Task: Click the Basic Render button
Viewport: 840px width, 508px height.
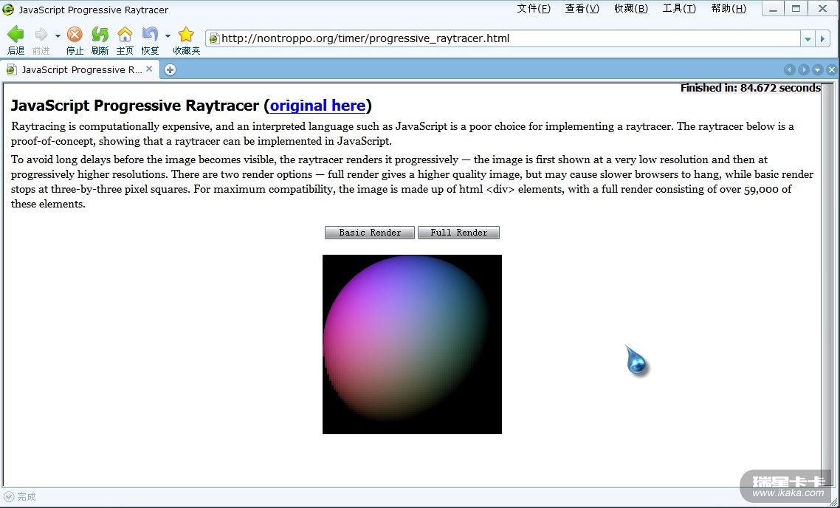Action: point(370,233)
